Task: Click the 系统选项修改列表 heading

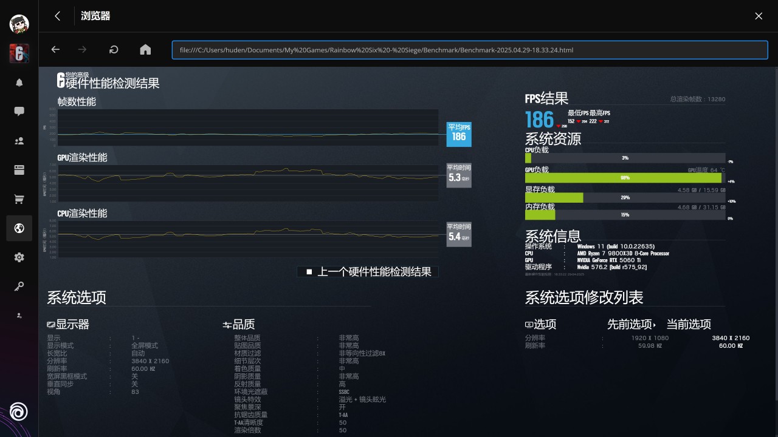Action: pyautogui.click(x=584, y=297)
